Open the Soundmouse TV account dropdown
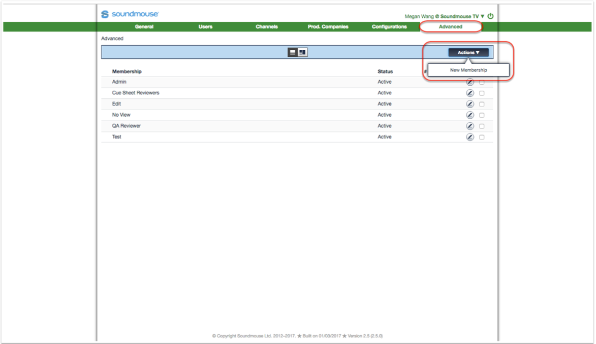 (462, 16)
